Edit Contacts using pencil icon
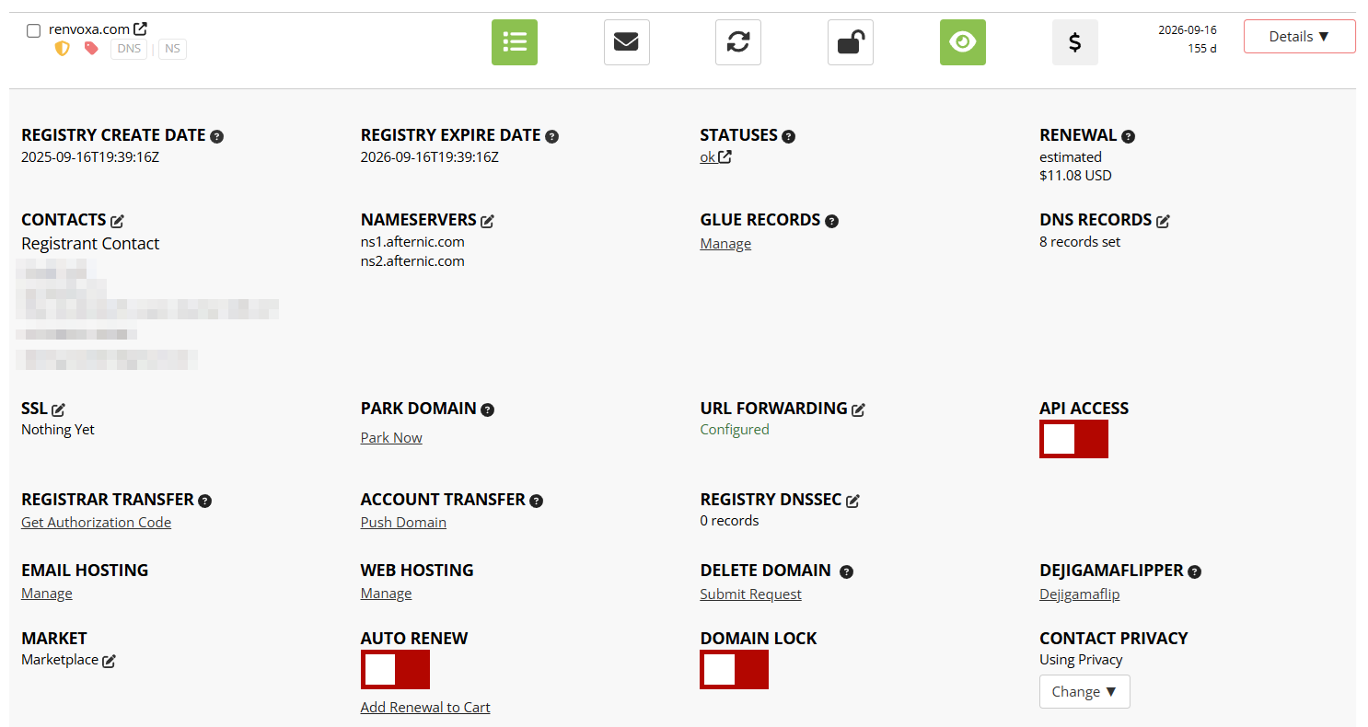The image size is (1368, 727). (117, 221)
